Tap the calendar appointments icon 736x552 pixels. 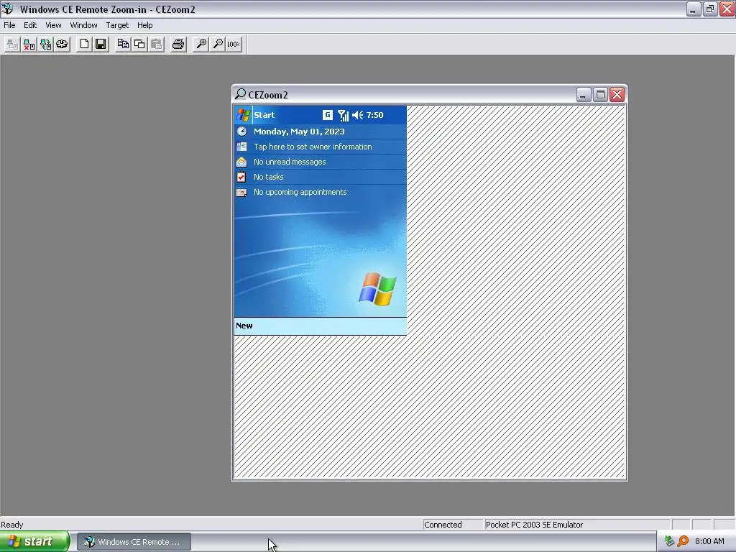tap(241, 192)
